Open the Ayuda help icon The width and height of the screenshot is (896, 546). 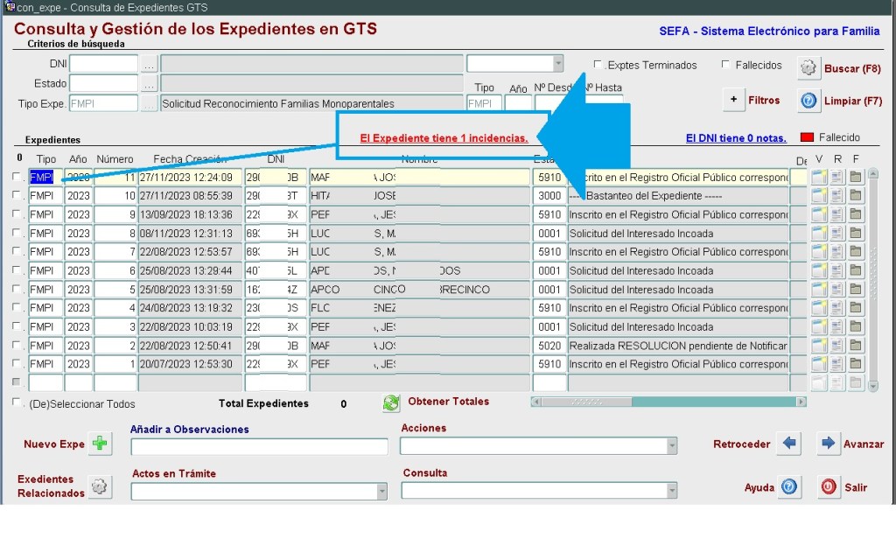pos(789,487)
